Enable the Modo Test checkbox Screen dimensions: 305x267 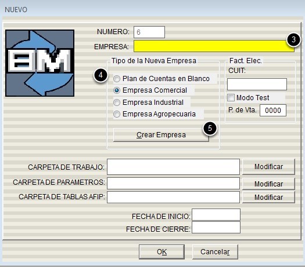pyautogui.click(x=231, y=97)
